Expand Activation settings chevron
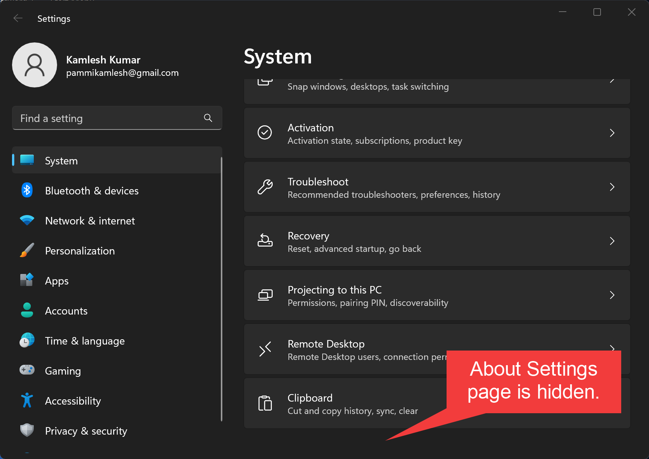The height and width of the screenshot is (459, 649). click(612, 133)
